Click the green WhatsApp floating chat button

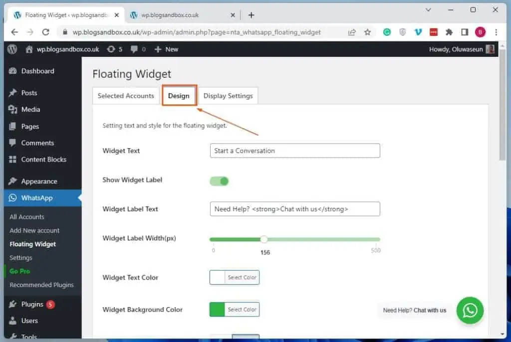pyautogui.click(x=470, y=311)
